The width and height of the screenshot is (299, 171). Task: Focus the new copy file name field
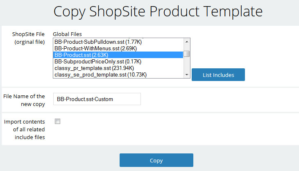coord(97,99)
